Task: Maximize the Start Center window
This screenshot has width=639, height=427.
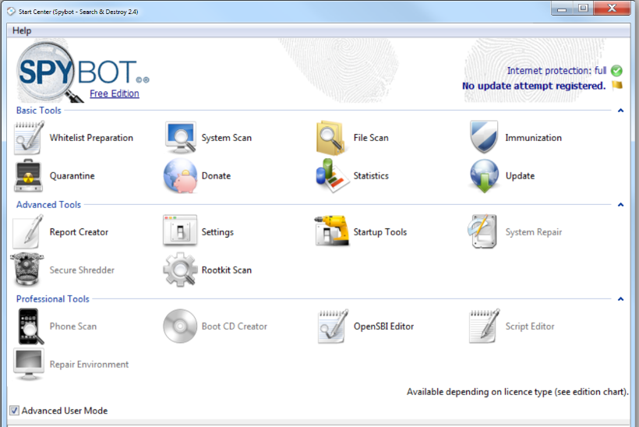Action: pyautogui.click(x=583, y=8)
